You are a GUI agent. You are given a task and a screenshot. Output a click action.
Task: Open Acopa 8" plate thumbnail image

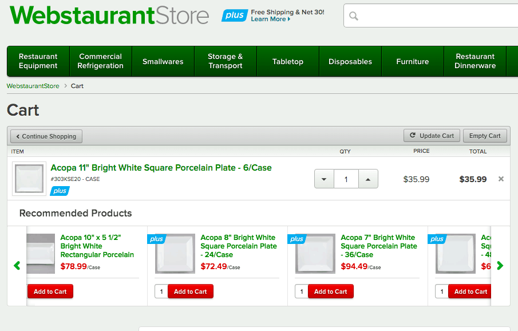coord(175,254)
